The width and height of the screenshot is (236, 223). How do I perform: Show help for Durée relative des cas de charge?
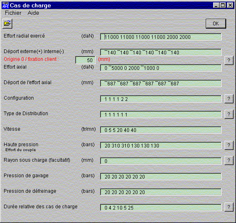pyautogui.click(x=229, y=207)
